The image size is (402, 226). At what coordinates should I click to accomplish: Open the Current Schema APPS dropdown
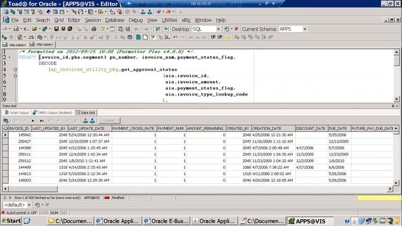click(x=305, y=30)
